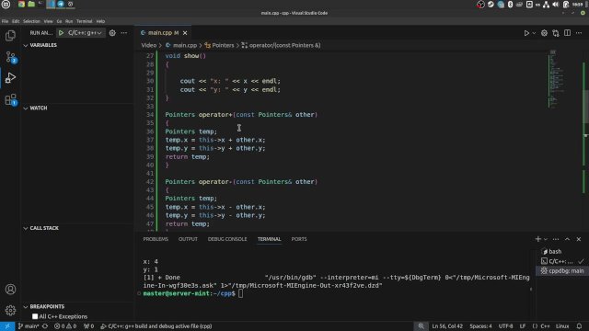Click main branch in status bar

pos(29,326)
